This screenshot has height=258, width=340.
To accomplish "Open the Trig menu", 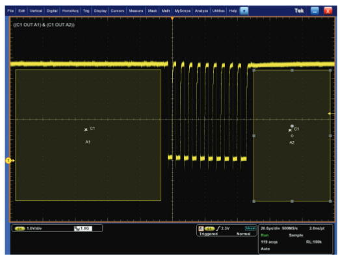I will coord(86,11).
